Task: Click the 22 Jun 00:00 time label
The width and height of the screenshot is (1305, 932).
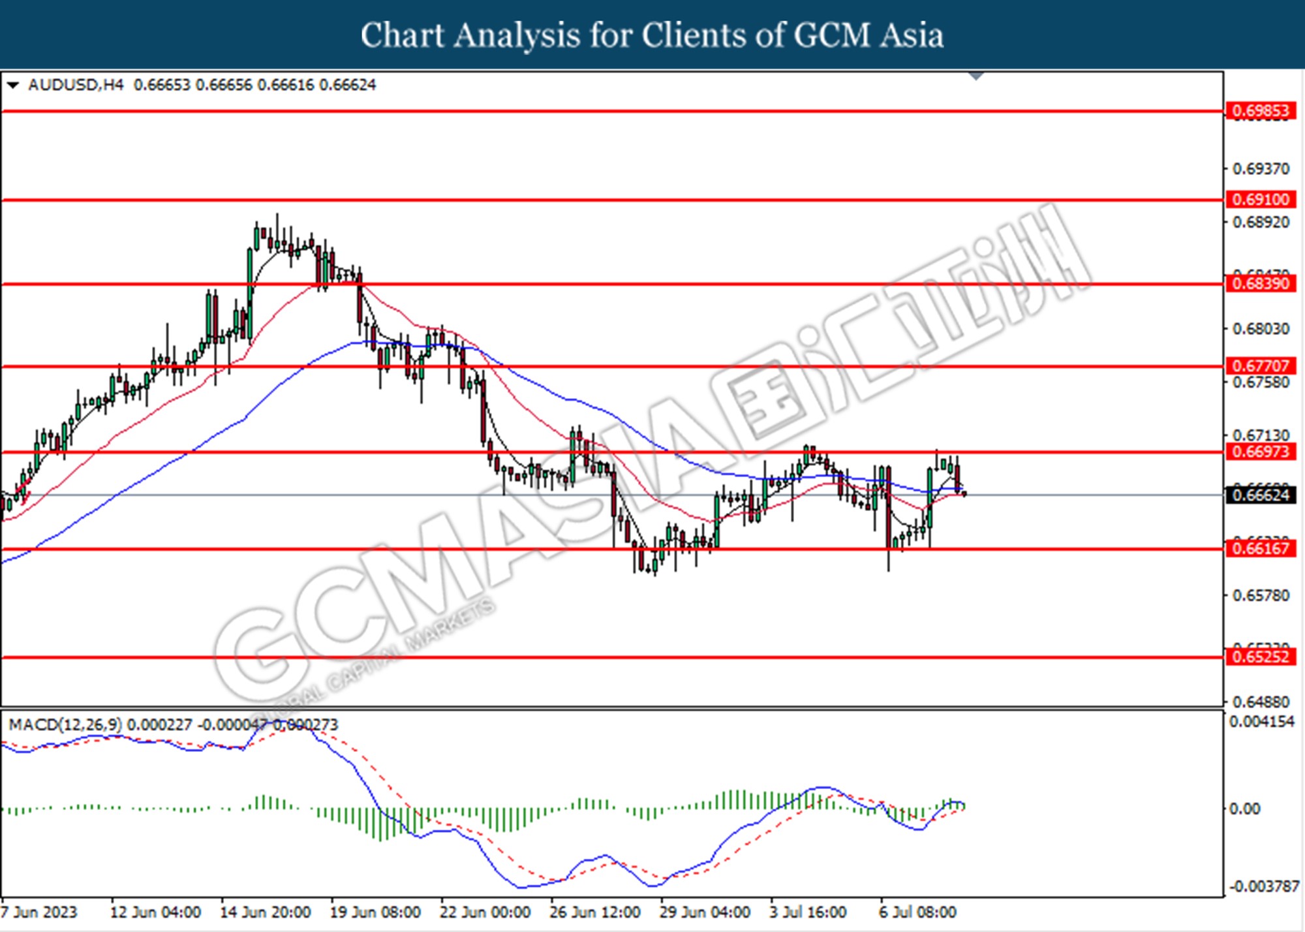Action: click(x=485, y=912)
